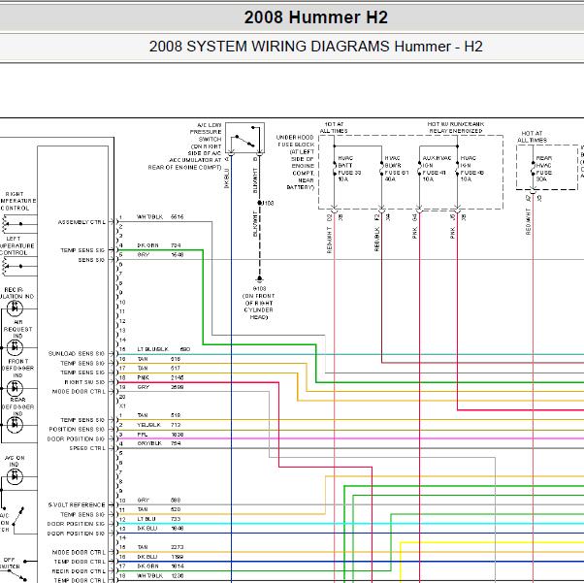Click the front defogger indicator LED symbol
This screenshot has height=583, width=584.
[x=15, y=388]
